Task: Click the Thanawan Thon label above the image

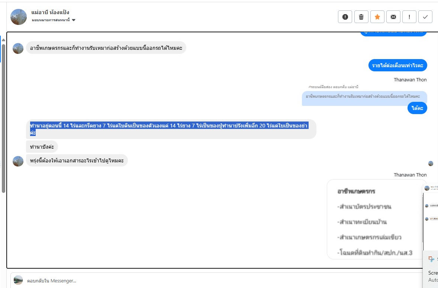Action: pyautogui.click(x=410, y=175)
